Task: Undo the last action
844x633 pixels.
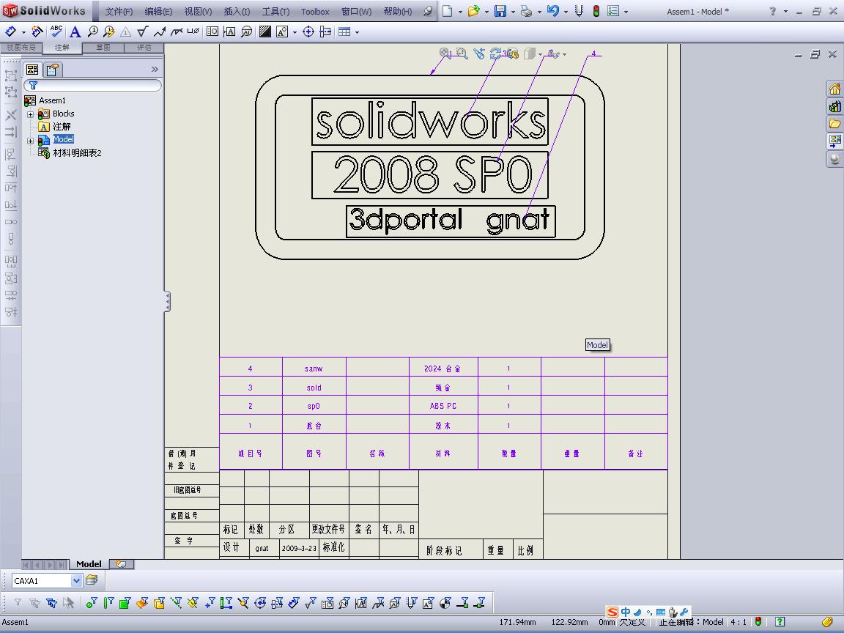Action: [552, 11]
